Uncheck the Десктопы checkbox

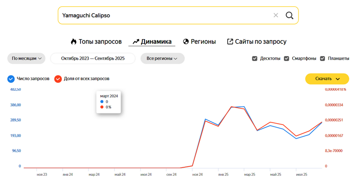coord(255,58)
